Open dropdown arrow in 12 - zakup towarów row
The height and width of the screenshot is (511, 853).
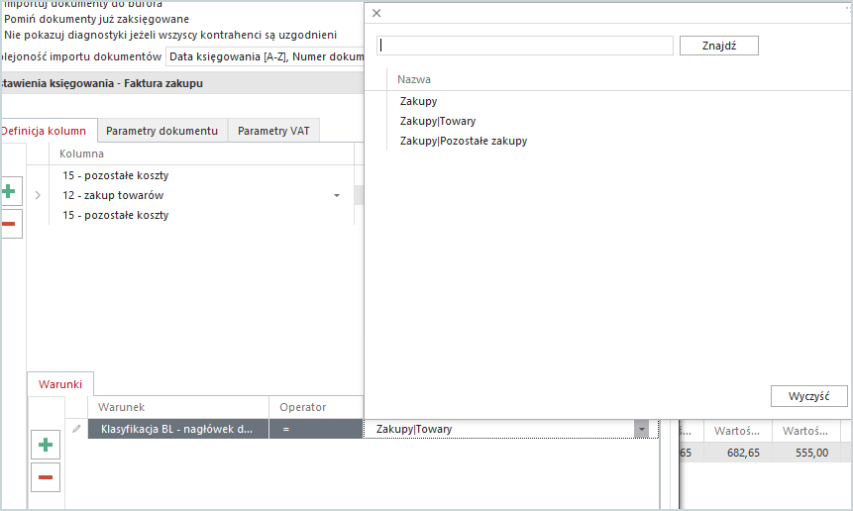pyautogui.click(x=337, y=196)
